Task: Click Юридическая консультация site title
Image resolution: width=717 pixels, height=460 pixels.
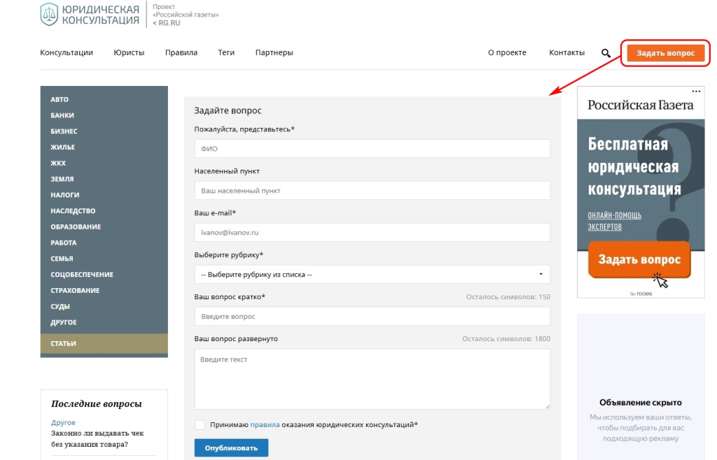Action: coord(101,15)
